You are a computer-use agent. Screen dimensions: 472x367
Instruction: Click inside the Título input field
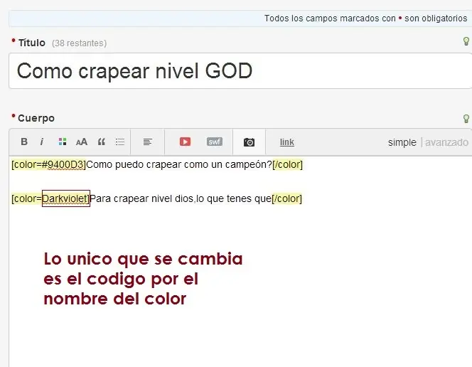(x=240, y=70)
